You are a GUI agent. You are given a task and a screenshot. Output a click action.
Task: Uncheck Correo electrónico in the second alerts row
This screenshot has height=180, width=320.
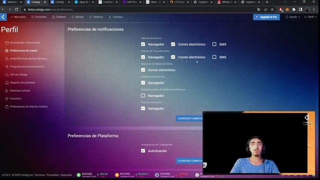tap(173, 57)
